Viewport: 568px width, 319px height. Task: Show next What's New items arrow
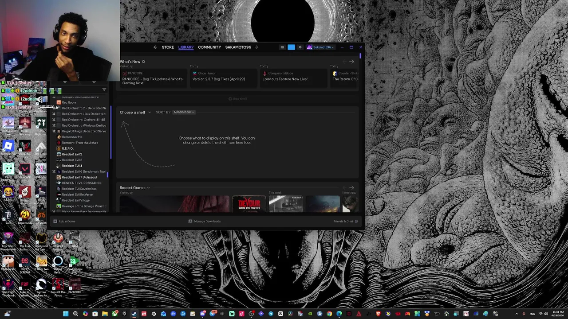point(351,62)
